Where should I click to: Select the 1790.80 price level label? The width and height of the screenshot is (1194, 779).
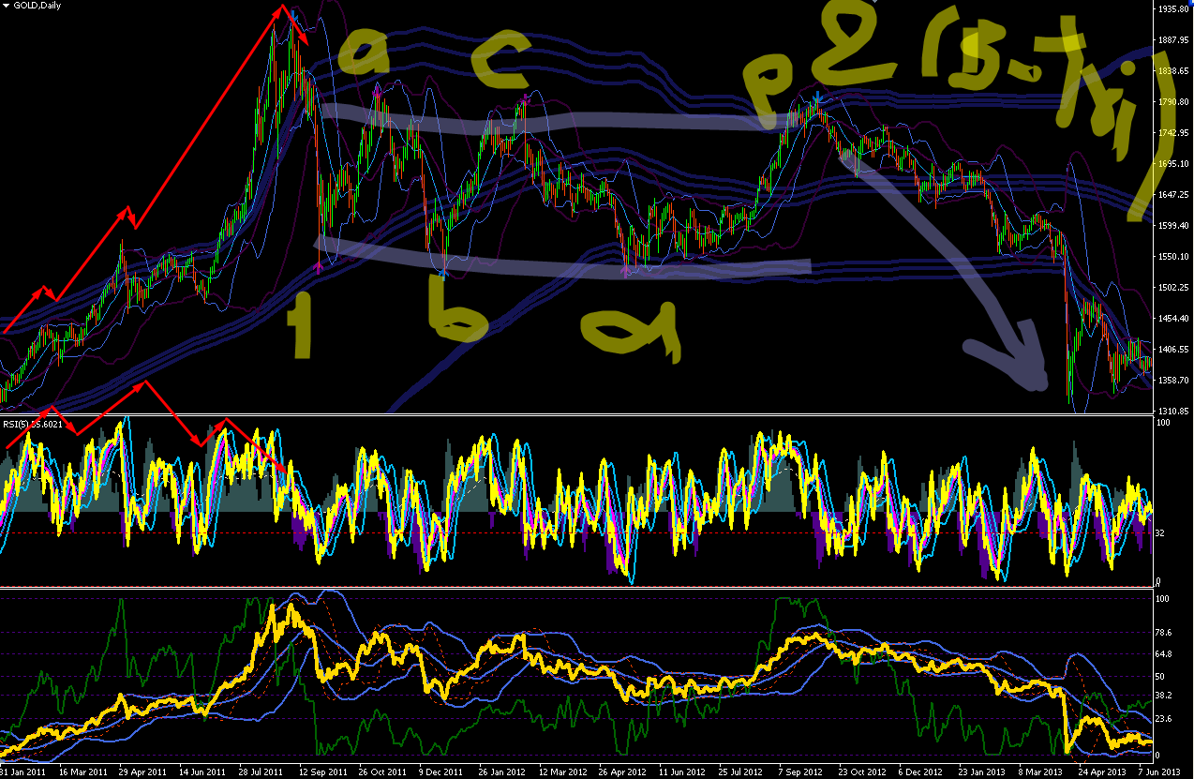[1172, 102]
